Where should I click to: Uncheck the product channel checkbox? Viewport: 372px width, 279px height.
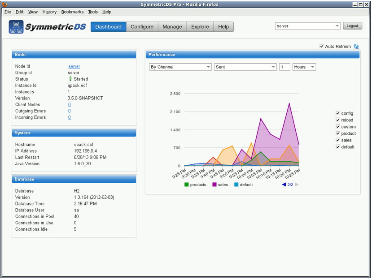338,133
